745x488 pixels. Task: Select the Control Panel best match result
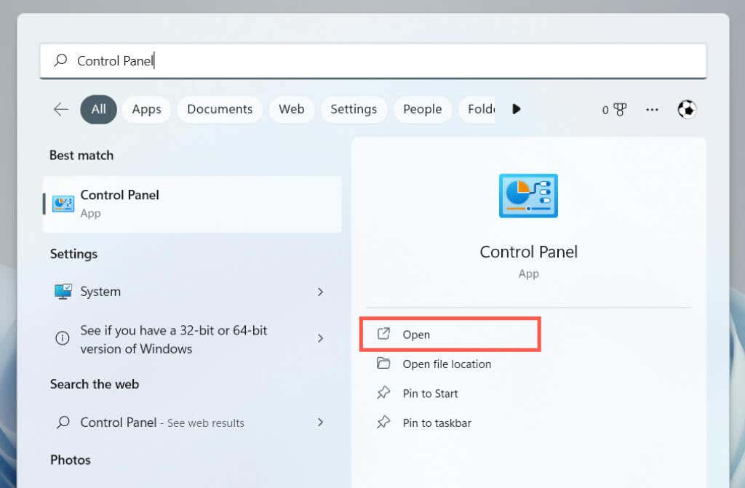pos(192,204)
